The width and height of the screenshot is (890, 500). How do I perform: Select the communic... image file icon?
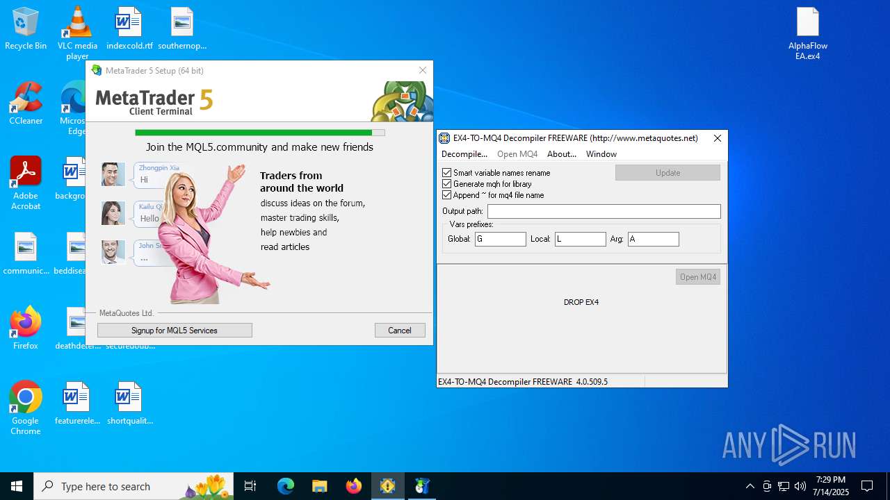[26, 253]
